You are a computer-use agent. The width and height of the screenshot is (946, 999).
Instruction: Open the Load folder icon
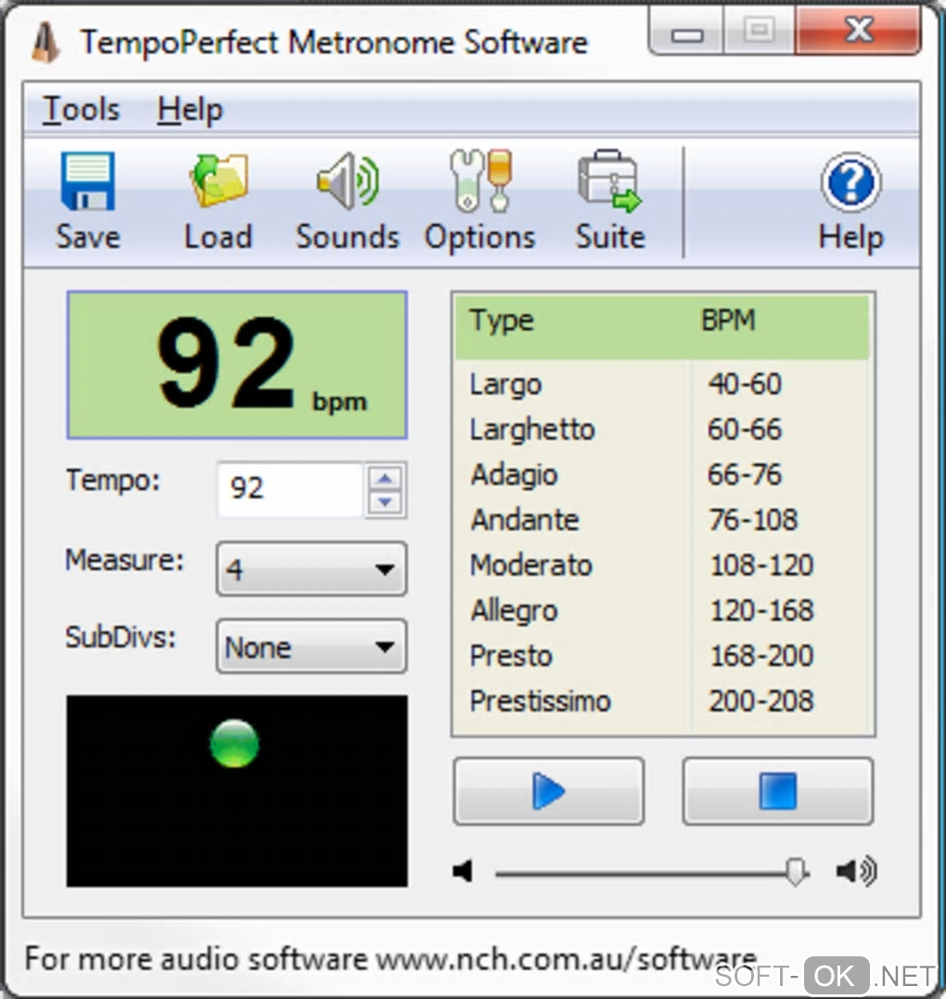[x=219, y=181]
